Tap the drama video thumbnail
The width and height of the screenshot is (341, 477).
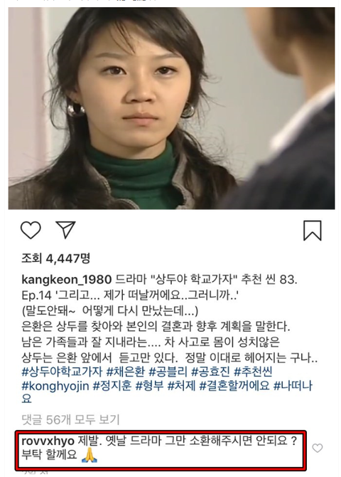pyautogui.click(x=171, y=108)
